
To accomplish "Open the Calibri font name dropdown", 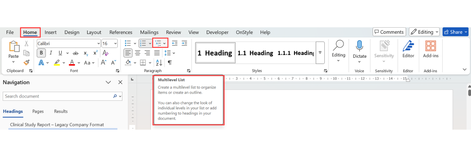I will [x=99, y=43].
